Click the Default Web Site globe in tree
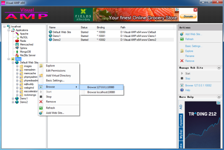This screenshot has width=224, height=150. 17,63
